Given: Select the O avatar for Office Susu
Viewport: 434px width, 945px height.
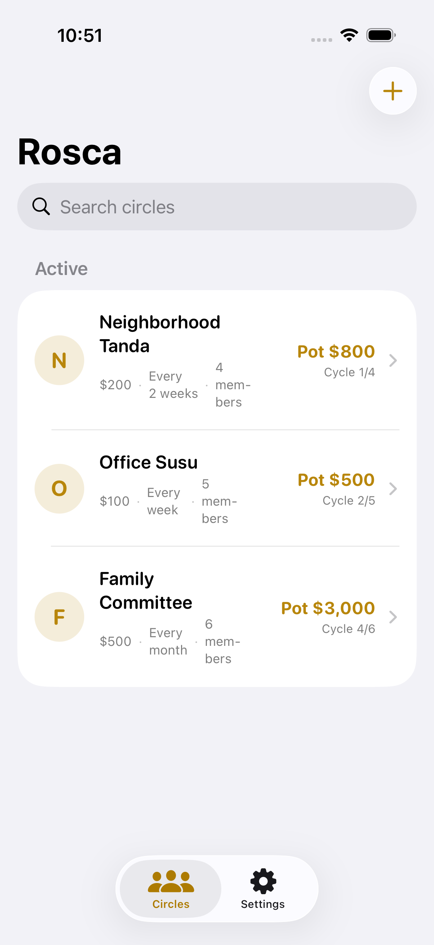Looking at the screenshot, I should coord(59,489).
